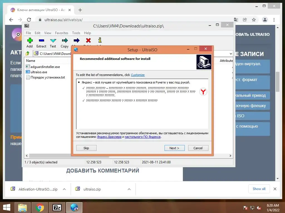Uncheck the second Yandex recommendation checkmark

[x=83, y=100]
